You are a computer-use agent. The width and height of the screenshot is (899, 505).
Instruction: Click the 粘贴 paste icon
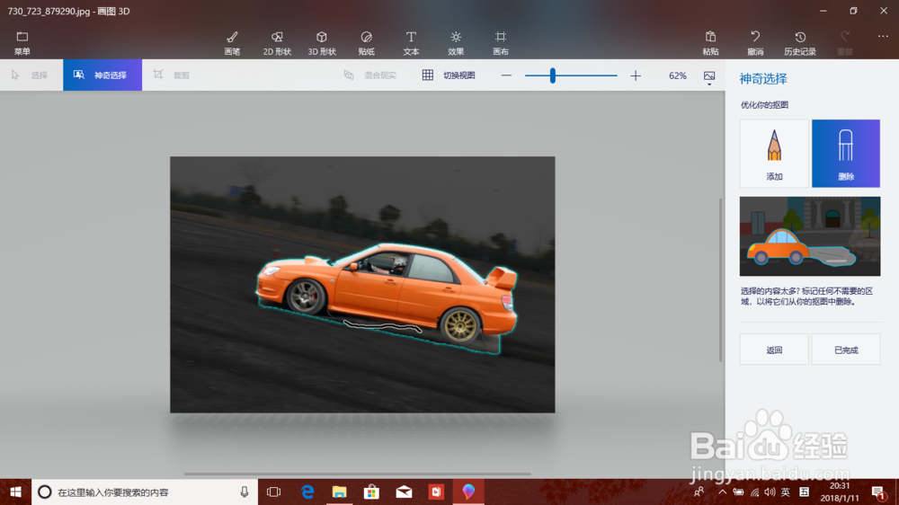710,43
